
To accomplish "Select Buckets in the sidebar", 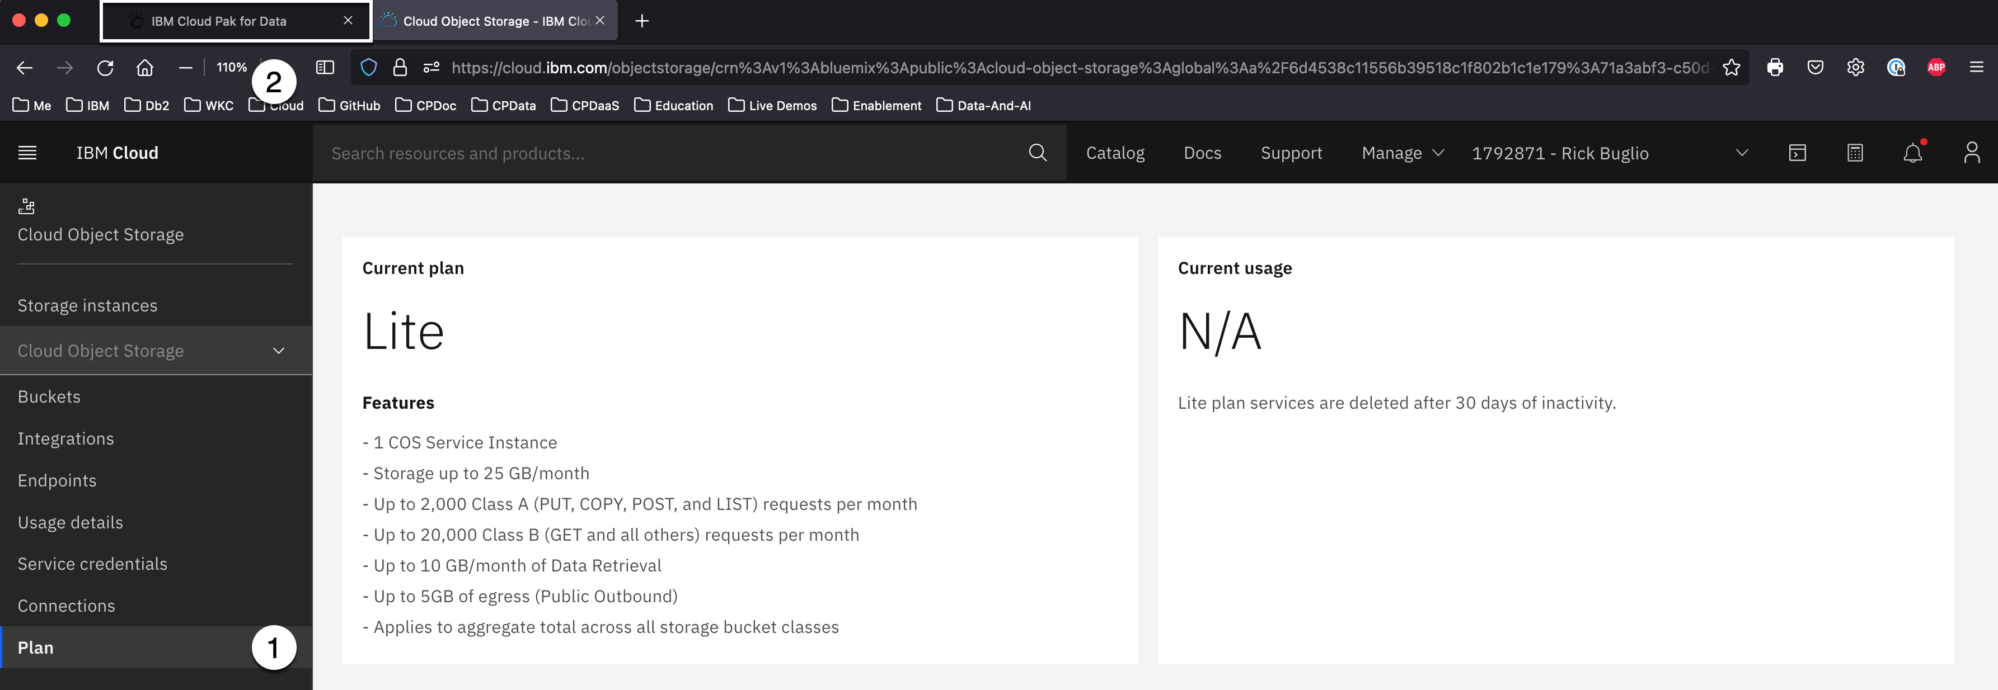I will tap(49, 396).
